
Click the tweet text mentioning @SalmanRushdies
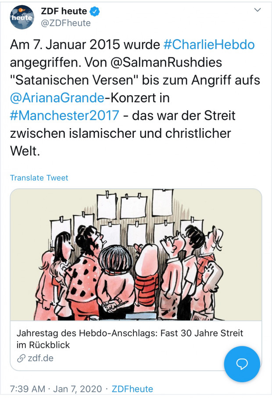pos(166,62)
